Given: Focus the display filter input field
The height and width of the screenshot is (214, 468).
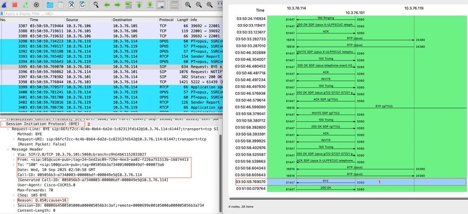Looking at the screenshot, I should click(x=113, y=14).
